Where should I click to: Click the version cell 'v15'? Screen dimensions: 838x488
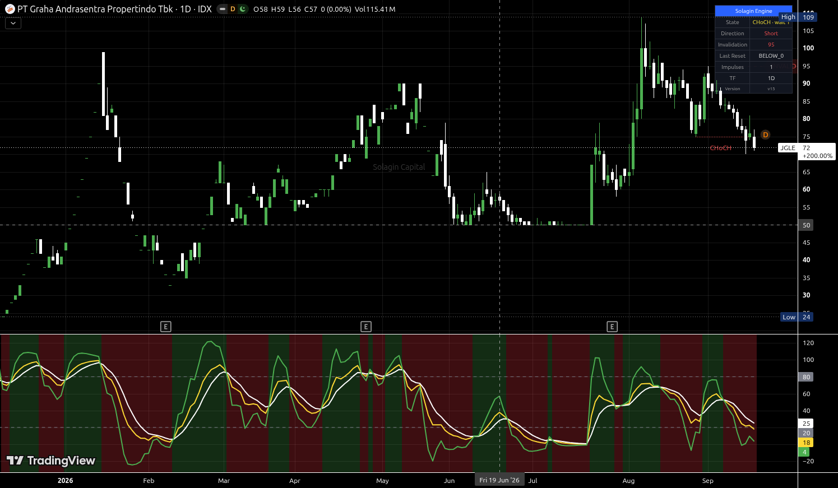click(771, 89)
